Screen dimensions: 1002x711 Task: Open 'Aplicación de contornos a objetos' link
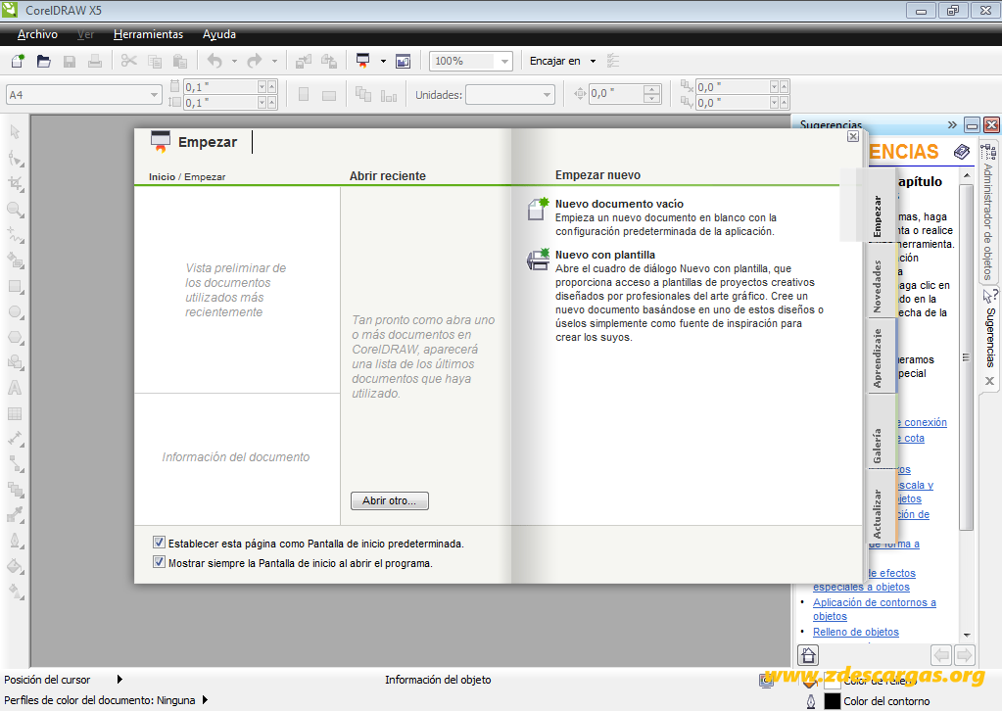click(875, 609)
